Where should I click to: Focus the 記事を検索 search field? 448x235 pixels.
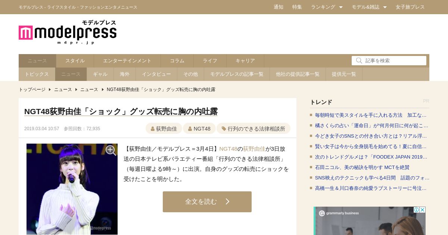[389, 60]
